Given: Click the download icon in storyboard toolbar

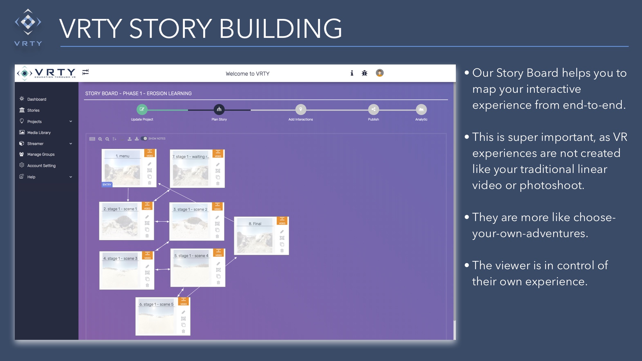Looking at the screenshot, I should pos(137,139).
